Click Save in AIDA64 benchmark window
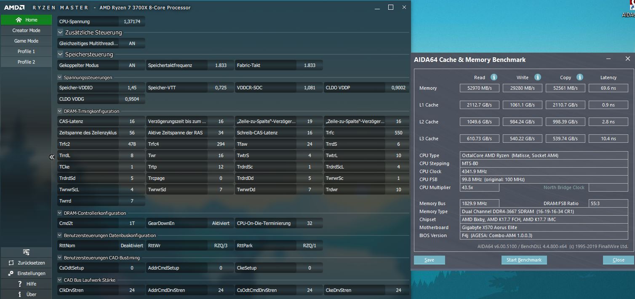The image size is (635, 299). click(430, 260)
